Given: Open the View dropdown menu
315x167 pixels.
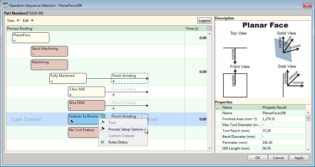Looking at the screenshot, I should (13, 21).
